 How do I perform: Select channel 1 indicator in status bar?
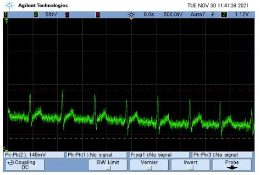6,15
